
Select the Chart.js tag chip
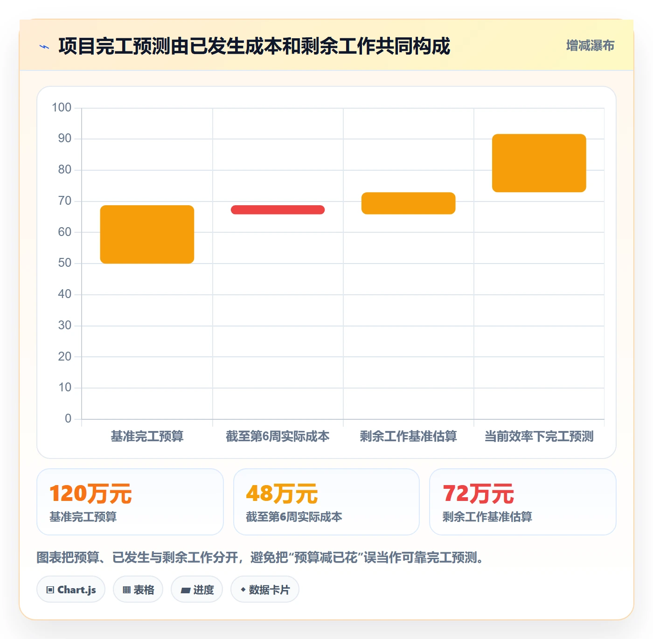pos(71,590)
